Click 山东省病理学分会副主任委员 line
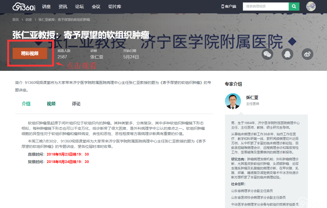The height and width of the screenshot is (208, 327). 252,191
